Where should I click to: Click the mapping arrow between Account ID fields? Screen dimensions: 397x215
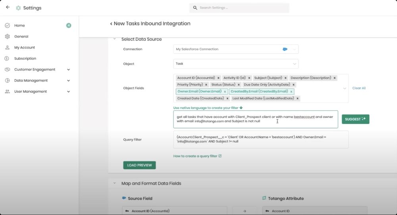tap(245, 211)
